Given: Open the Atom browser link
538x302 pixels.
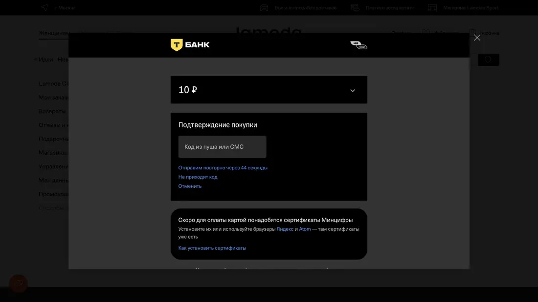Looking at the screenshot, I should [305, 229].
